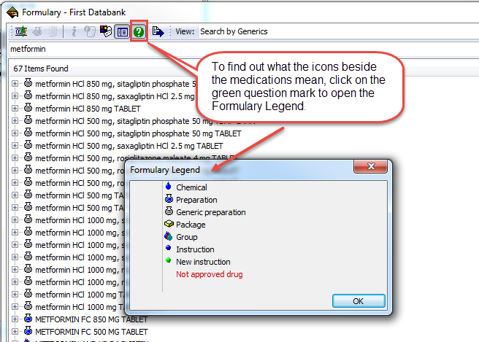Close the Formulary Legend dialog
The width and height of the screenshot is (479, 342).
coord(358,300)
